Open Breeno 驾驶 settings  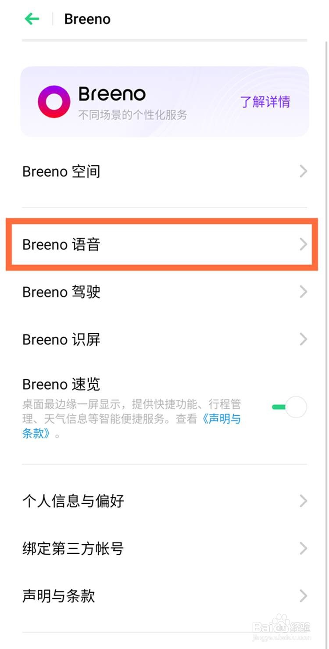click(61, 292)
